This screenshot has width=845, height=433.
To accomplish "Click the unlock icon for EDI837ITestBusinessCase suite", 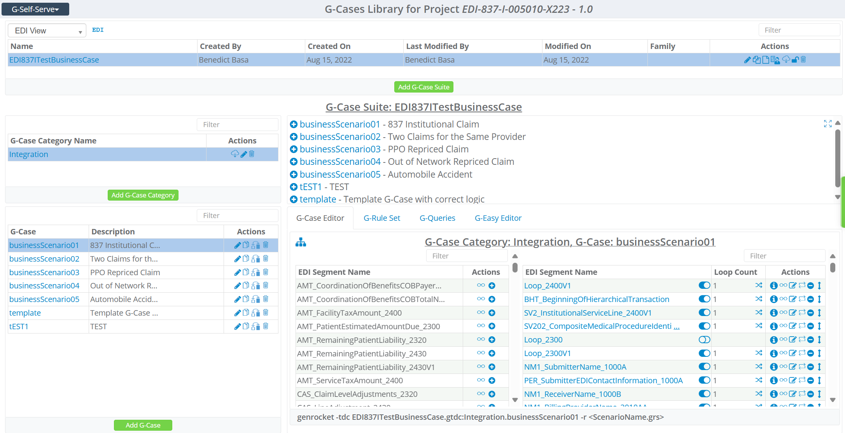I will point(795,59).
